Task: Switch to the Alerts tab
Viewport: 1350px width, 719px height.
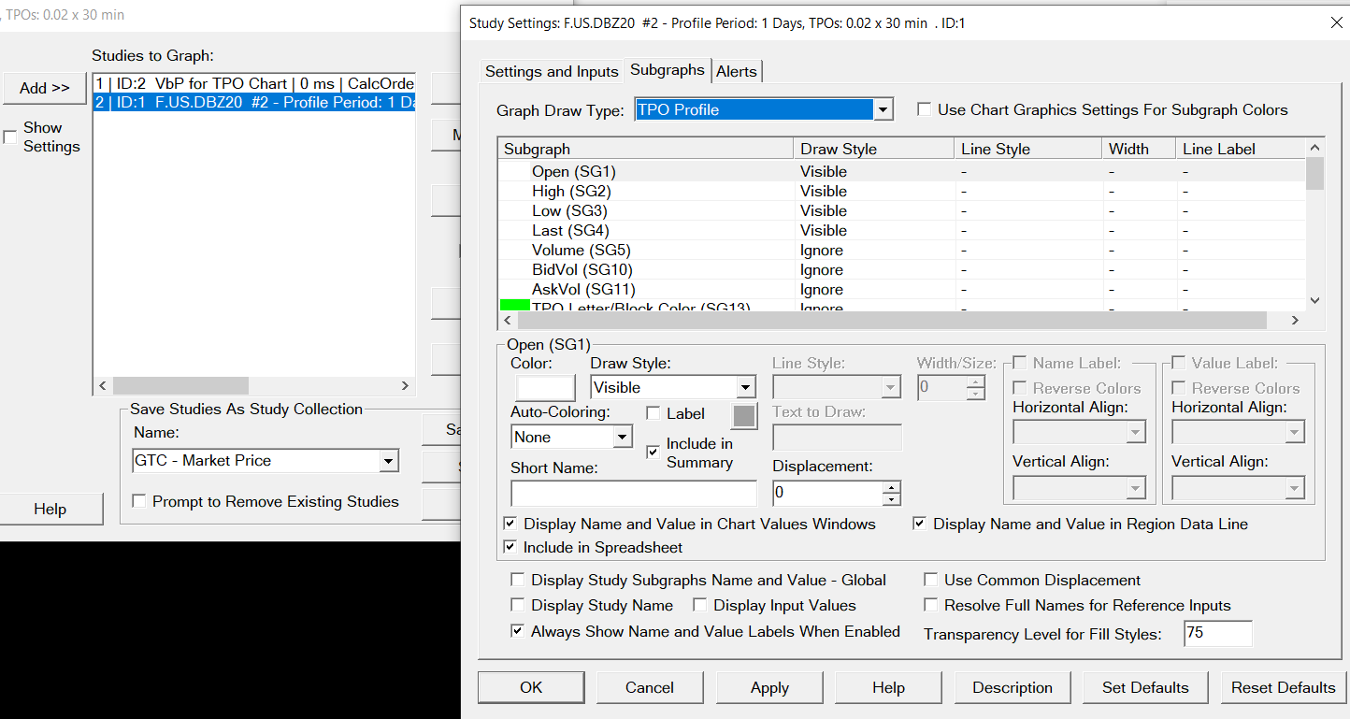Action: point(738,71)
